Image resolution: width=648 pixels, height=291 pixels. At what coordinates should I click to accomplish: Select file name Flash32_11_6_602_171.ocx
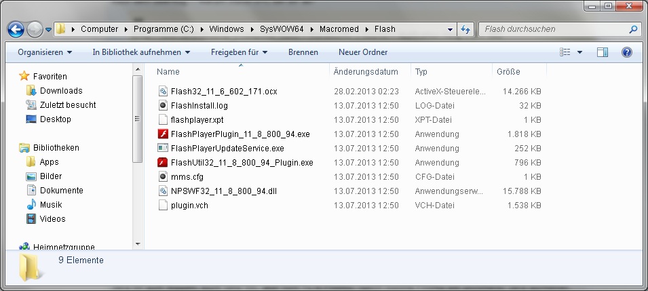[x=224, y=92]
